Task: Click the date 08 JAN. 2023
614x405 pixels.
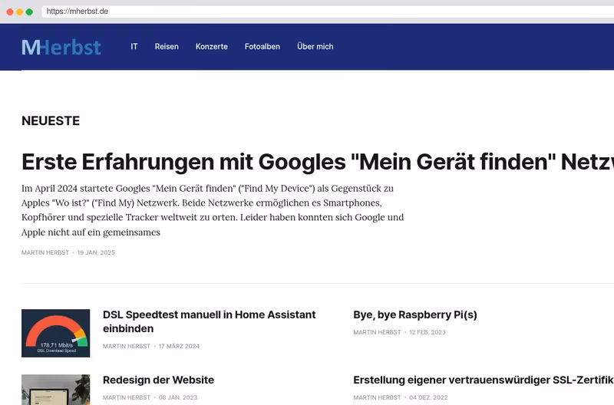Action: [x=178, y=397]
